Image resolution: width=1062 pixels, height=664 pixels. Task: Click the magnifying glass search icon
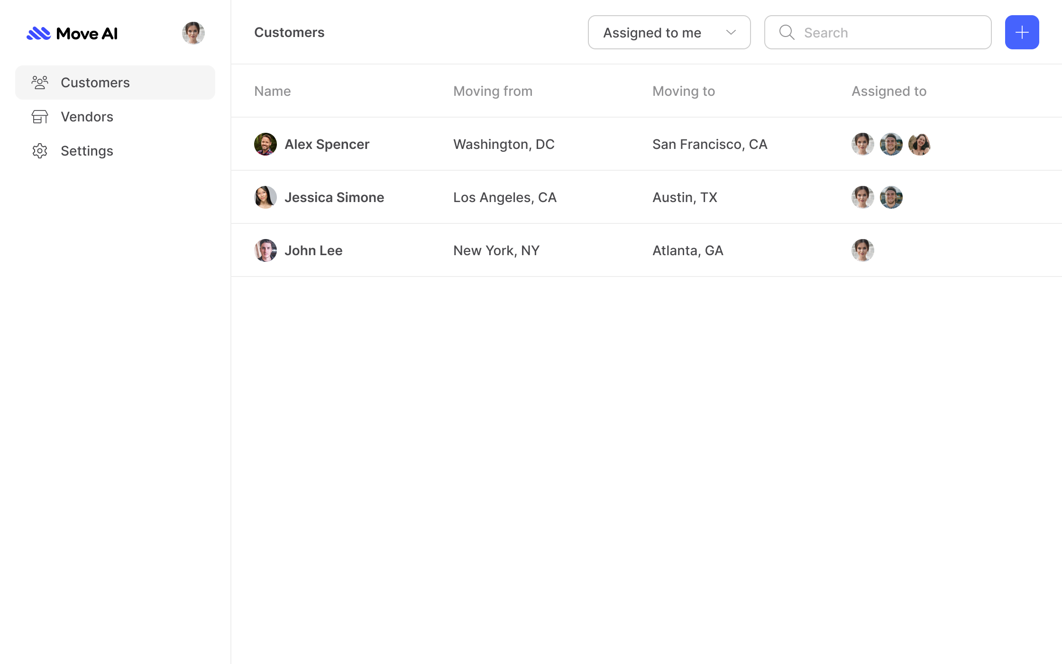click(x=787, y=32)
